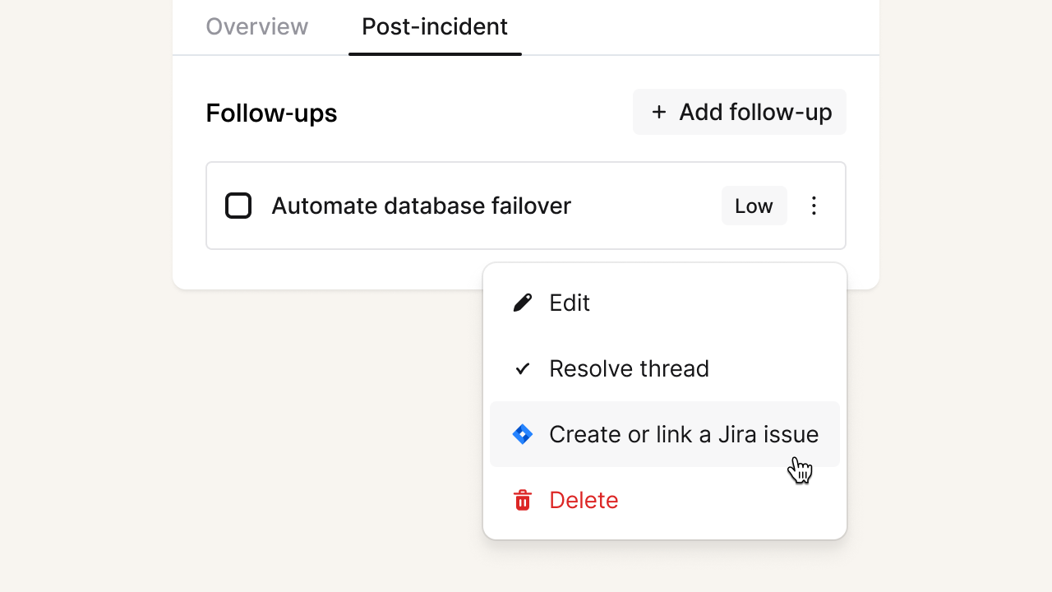Expand options for Automate database failover
Screen dimensions: 1052x592
pos(814,206)
